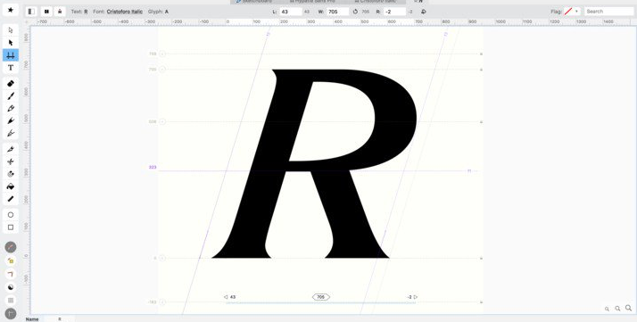Select the Eraser tool

pyautogui.click(x=11, y=84)
